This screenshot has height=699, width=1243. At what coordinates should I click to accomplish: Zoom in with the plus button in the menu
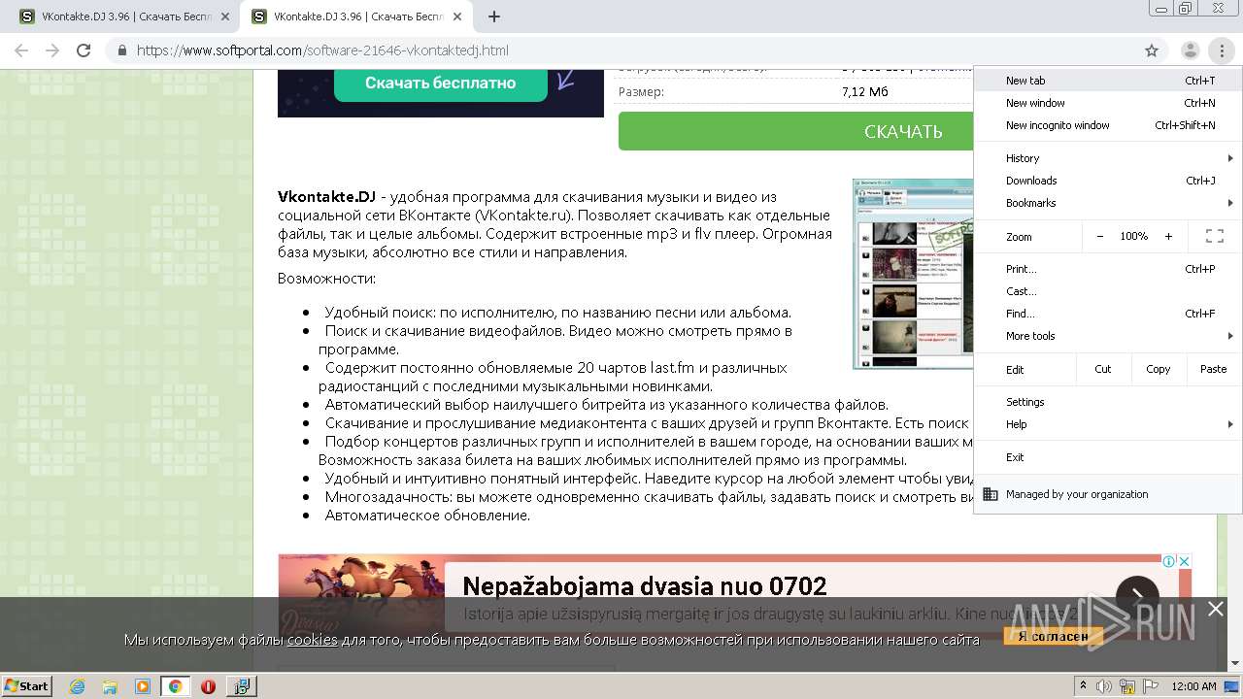1168,236
